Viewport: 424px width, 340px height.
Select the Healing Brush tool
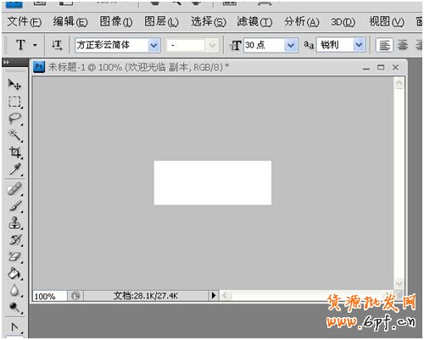coord(14,189)
